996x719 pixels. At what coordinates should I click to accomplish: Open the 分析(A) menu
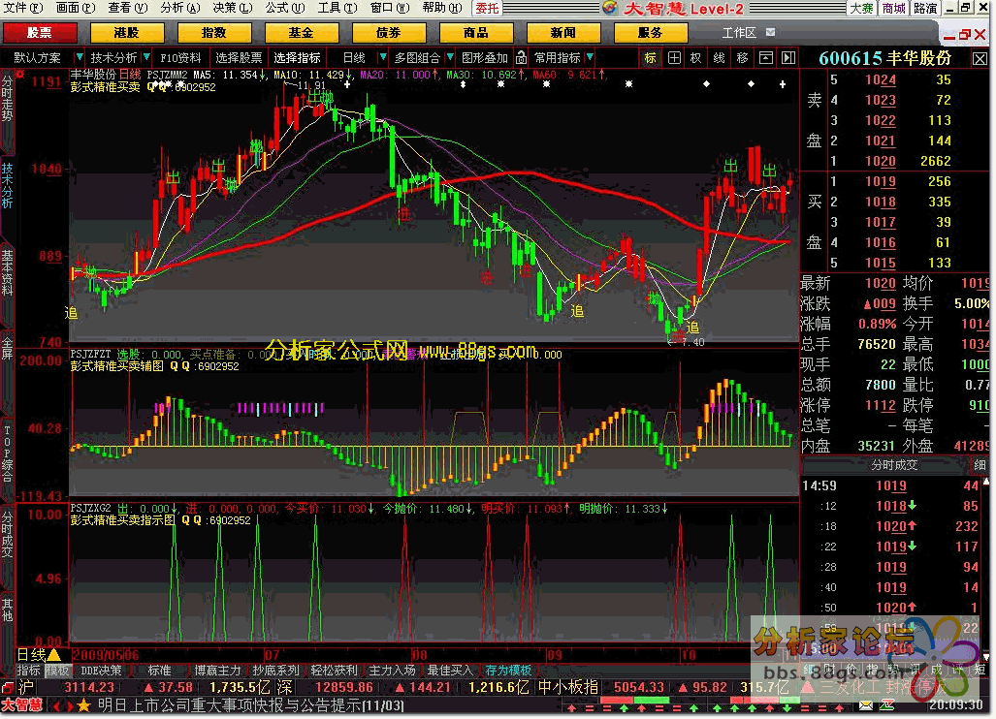(x=179, y=8)
